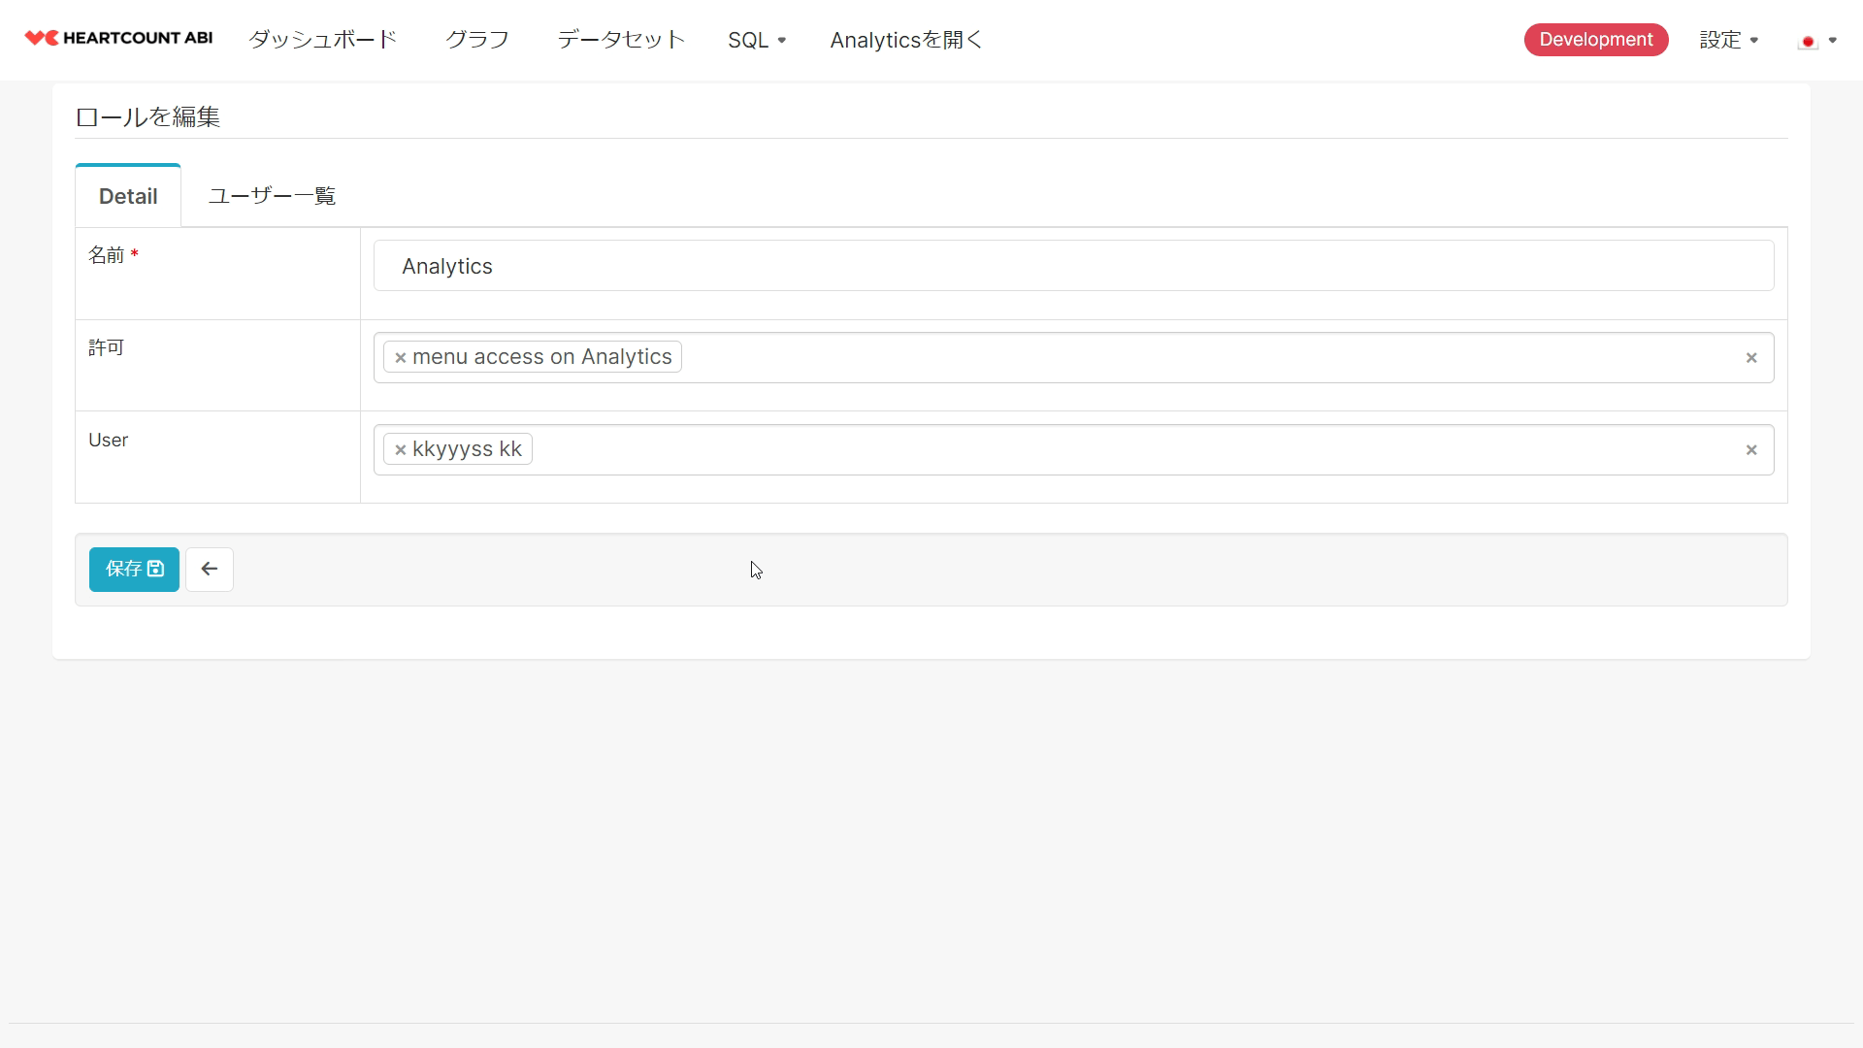Go to ダッシュボード menu
The height and width of the screenshot is (1048, 1863).
coord(322,40)
